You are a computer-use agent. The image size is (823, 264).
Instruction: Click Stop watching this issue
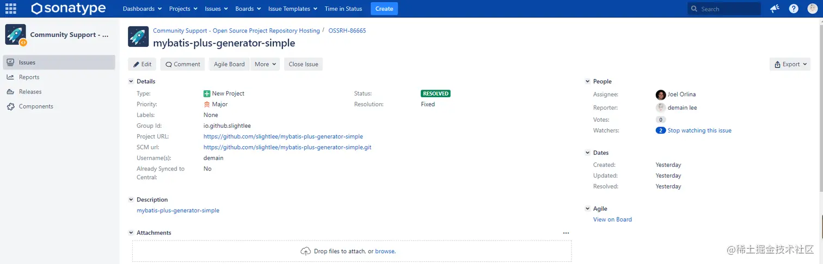[699, 130]
